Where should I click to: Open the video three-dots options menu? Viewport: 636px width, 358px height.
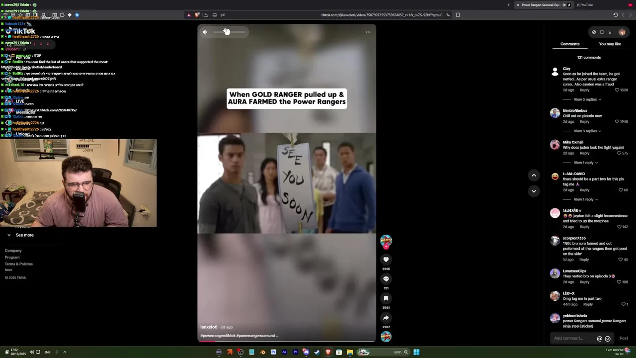pos(368,32)
